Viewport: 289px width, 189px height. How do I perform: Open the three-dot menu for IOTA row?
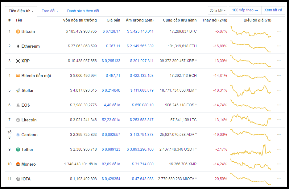(279, 179)
